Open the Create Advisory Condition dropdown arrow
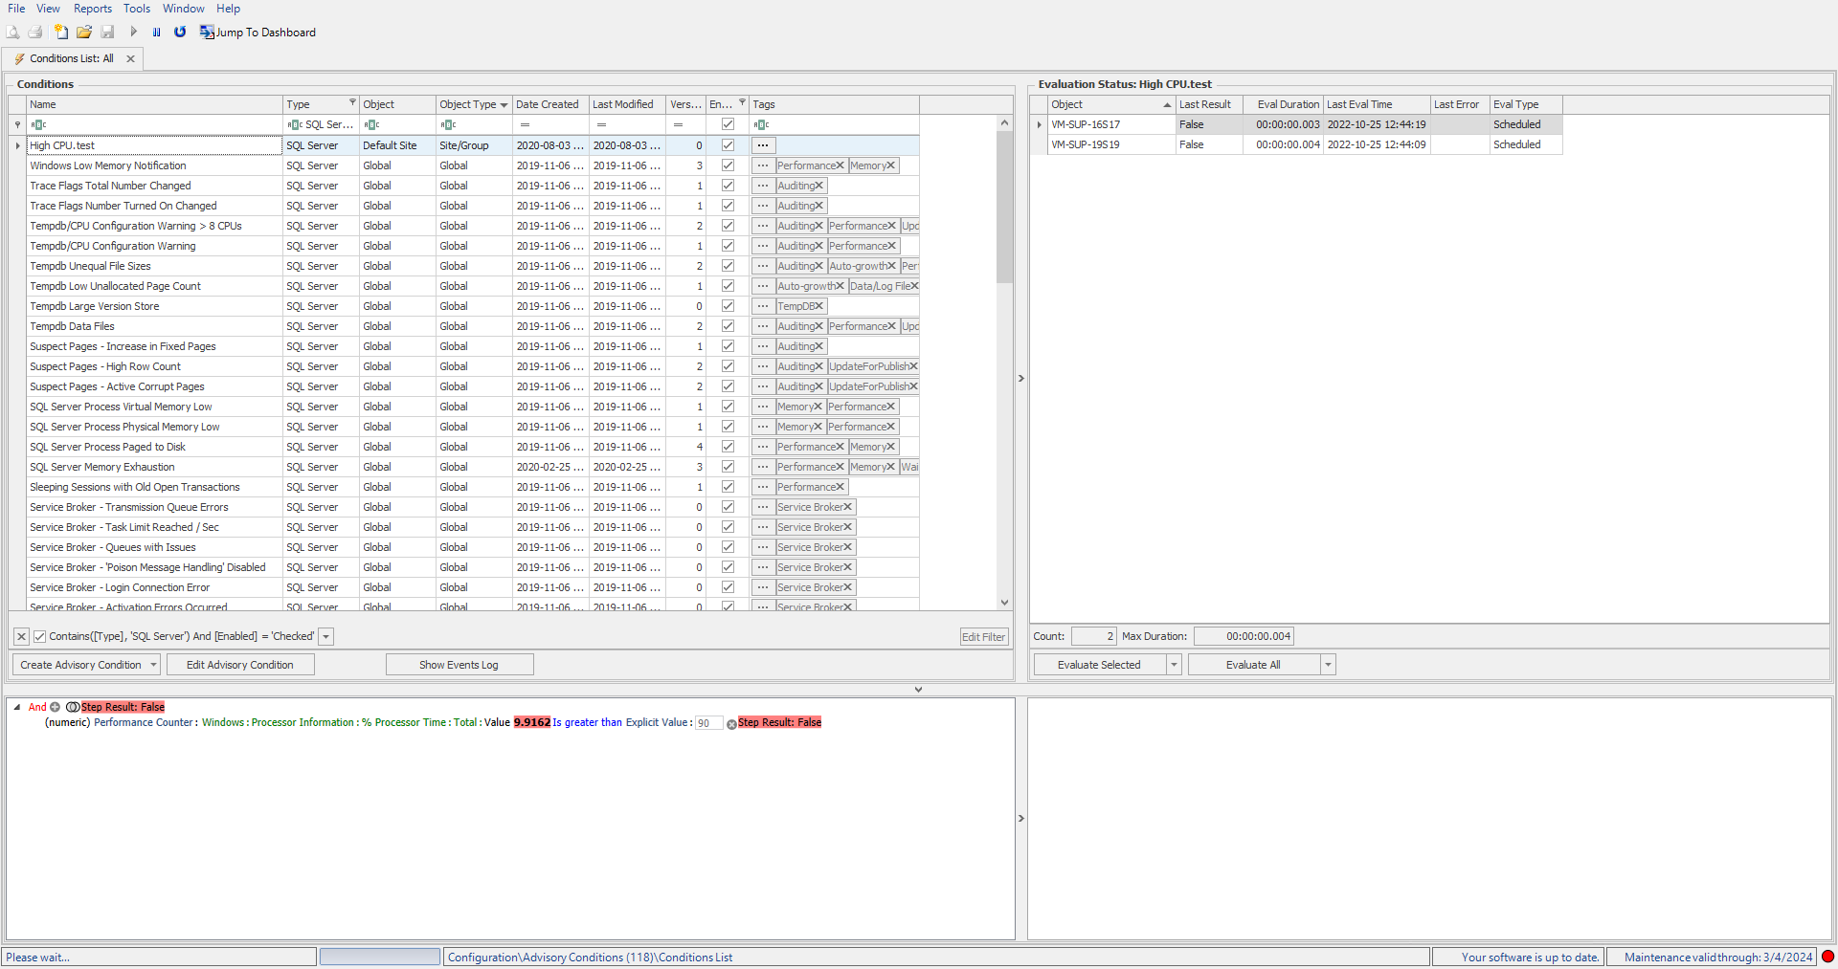The width and height of the screenshot is (1838, 969). pyautogui.click(x=153, y=665)
